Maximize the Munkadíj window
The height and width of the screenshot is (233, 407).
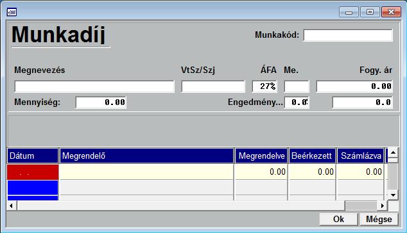coord(370,12)
